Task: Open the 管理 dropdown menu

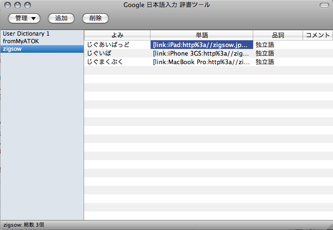Action: (24, 18)
